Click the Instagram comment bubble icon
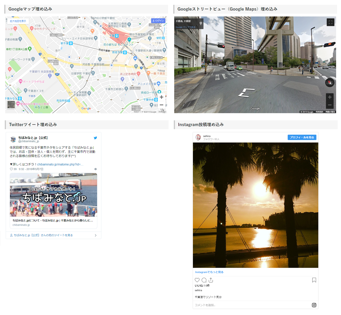341x315 pixels. point(204,280)
